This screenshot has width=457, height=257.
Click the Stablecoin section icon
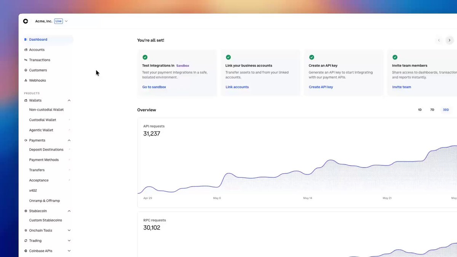(x=26, y=211)
